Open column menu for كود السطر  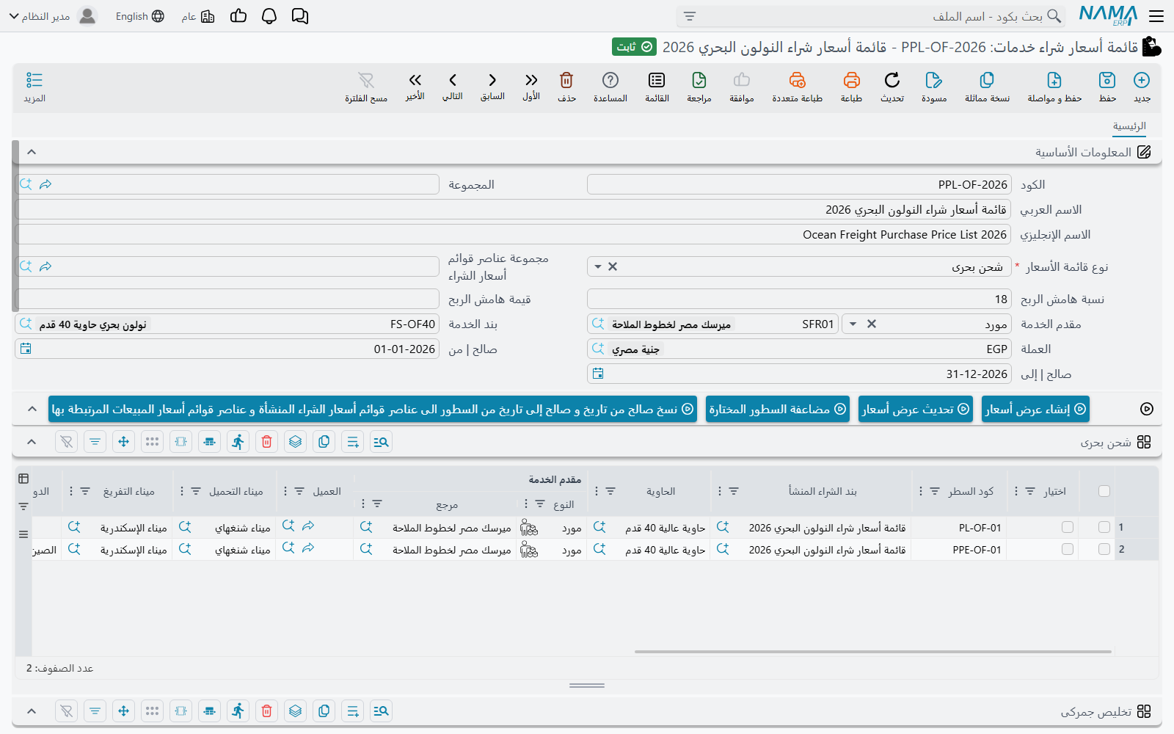click(x=920, y=491)
